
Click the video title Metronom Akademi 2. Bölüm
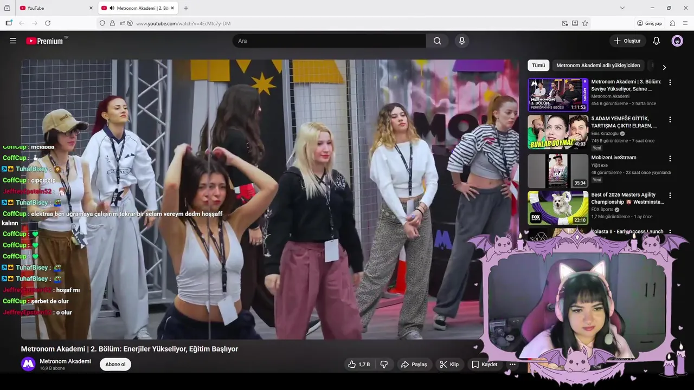130,349
